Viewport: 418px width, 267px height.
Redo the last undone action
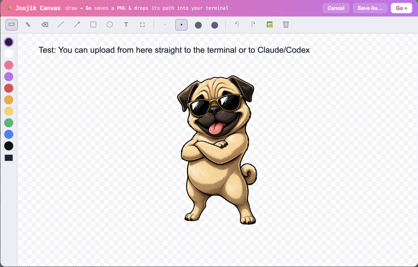point(253,25)
